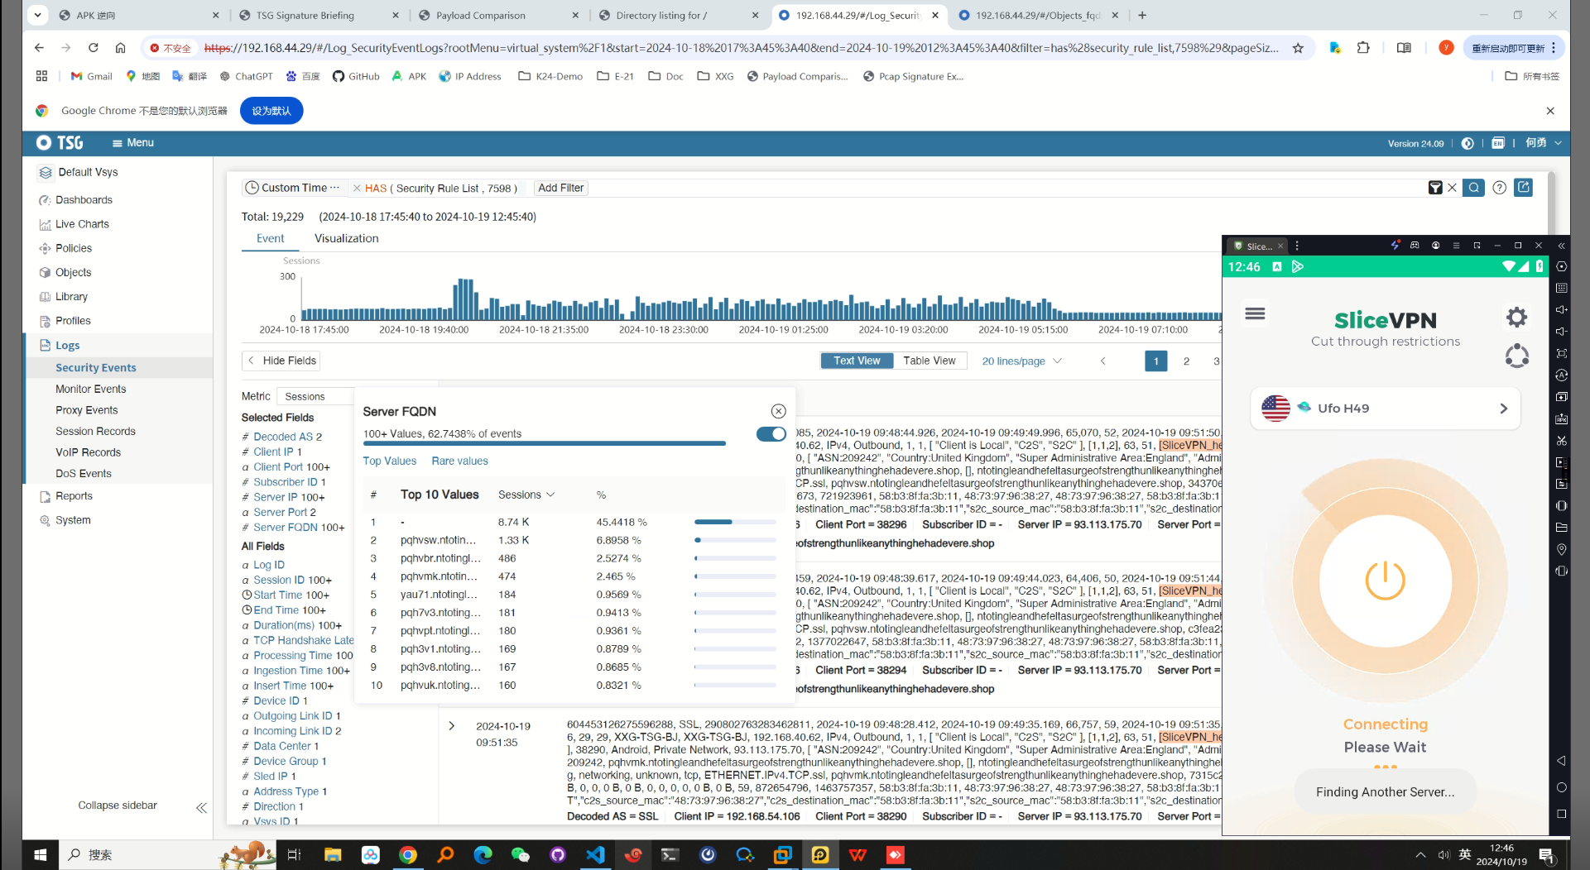Image resolution: width=1590 pixels, height=870 pixels.
Task: Select Ufo H49 server location
Action: [1385, 409]
